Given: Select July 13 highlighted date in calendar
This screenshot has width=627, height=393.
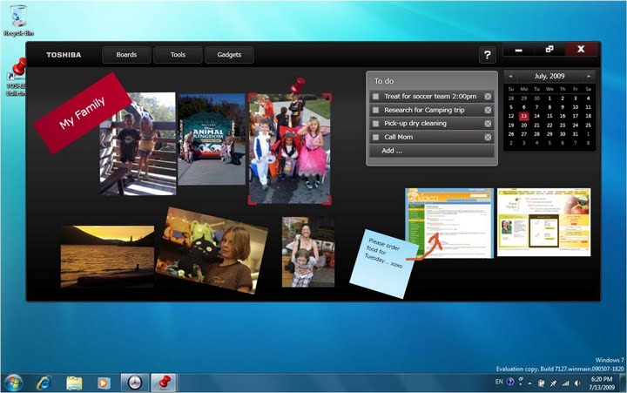Looking at the screenshot, I should (x=523, y=116).
